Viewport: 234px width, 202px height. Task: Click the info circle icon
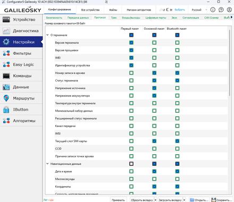click(213, 10)
